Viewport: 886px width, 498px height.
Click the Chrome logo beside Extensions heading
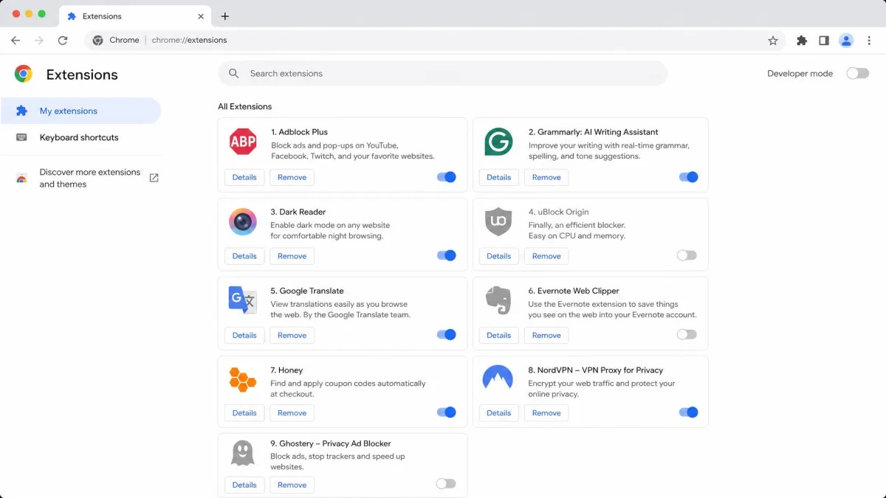[24, 74]
